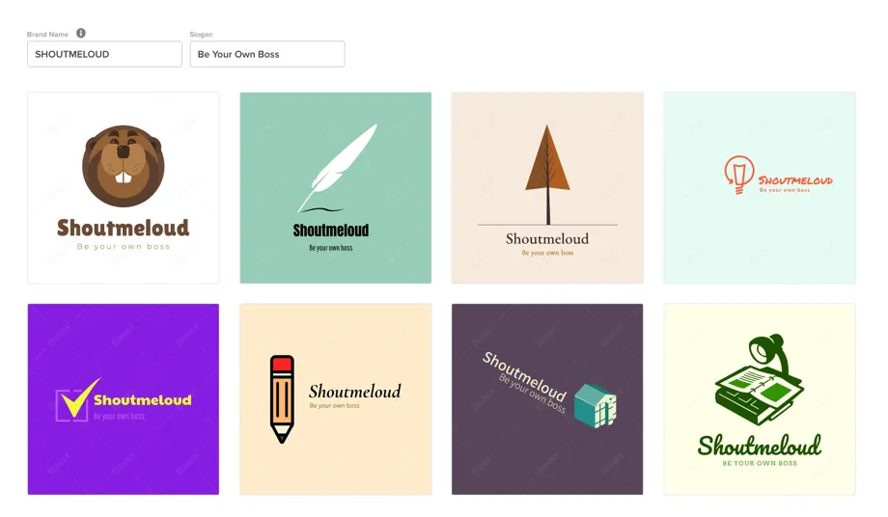Choose the serif Shoutmeloud text below the tree
Screen dimensions: 888x517
point(547,239)
